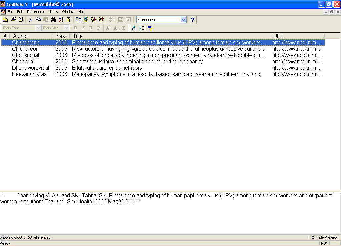
Task: Apply Superscript formatting
Action: pos(108,28)
